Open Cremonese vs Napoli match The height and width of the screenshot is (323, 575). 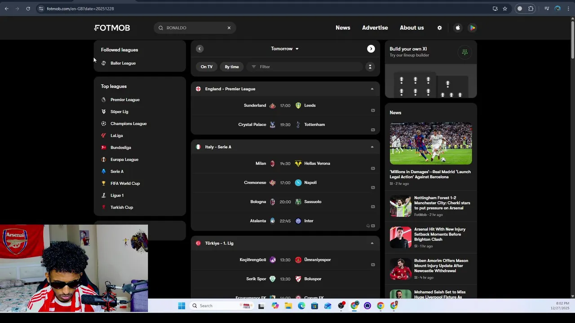click(x=285, y=183)
